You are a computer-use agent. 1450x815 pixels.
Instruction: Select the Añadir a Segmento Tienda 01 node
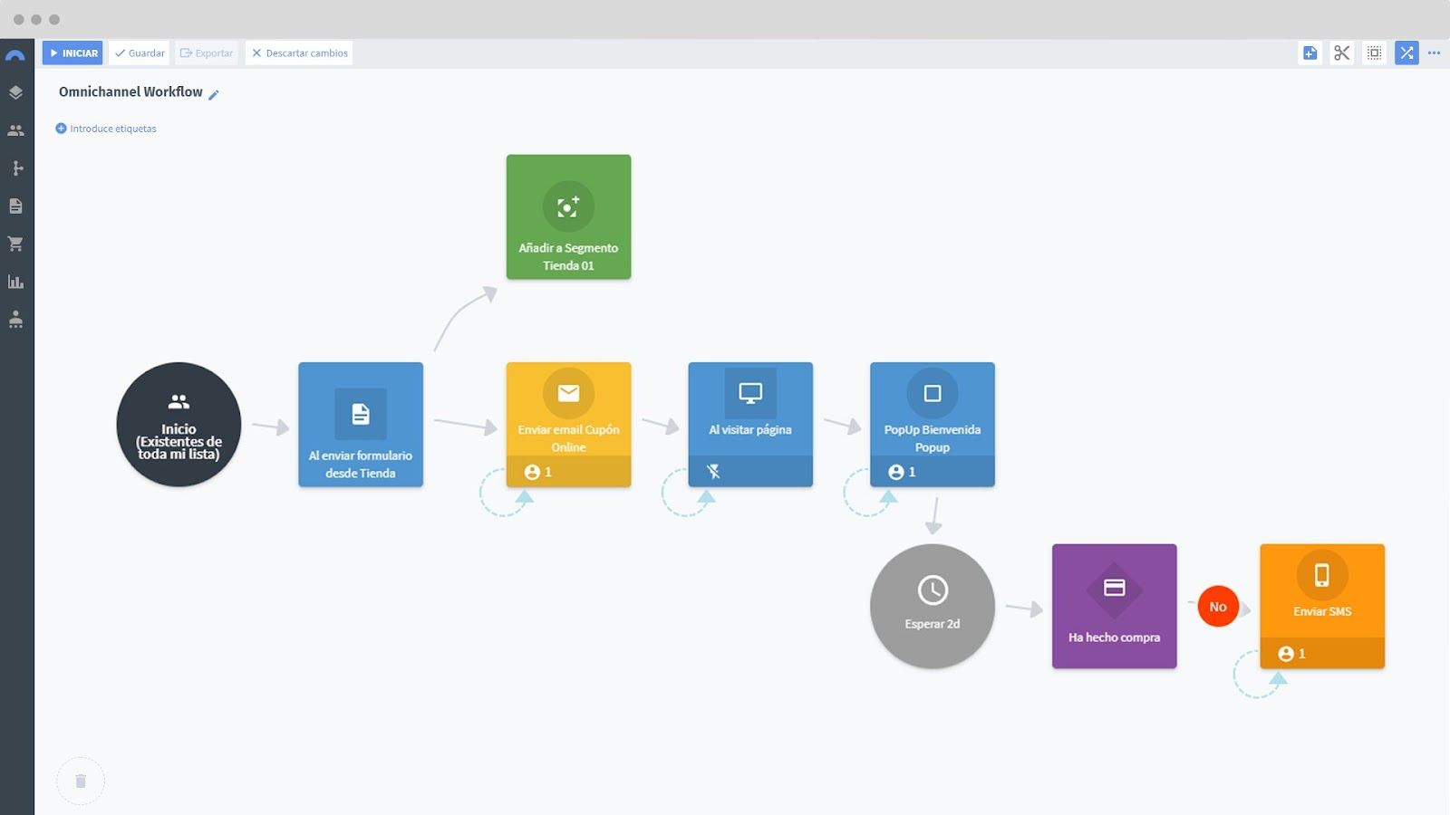568,216
